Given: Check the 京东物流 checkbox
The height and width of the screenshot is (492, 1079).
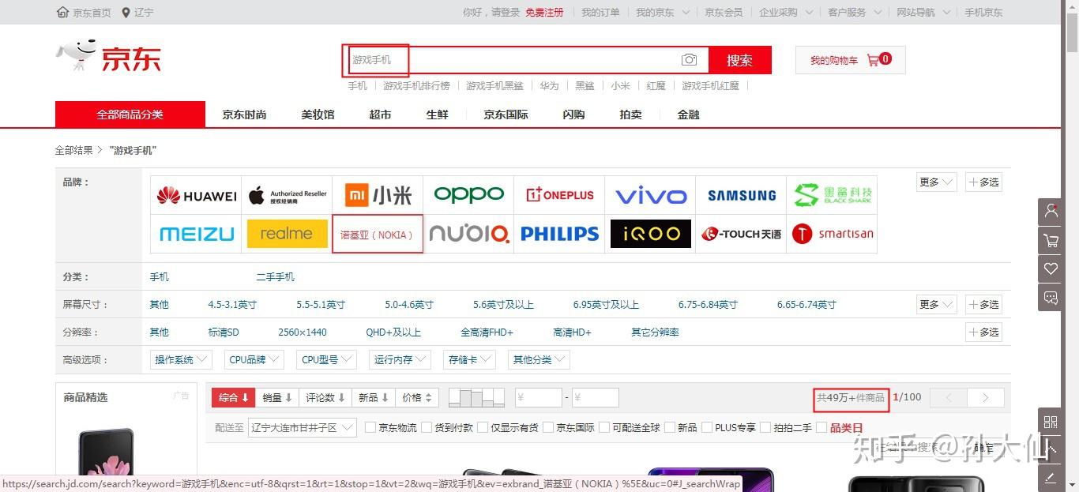Looking at the screenshot, I should (x=369, y=427).
